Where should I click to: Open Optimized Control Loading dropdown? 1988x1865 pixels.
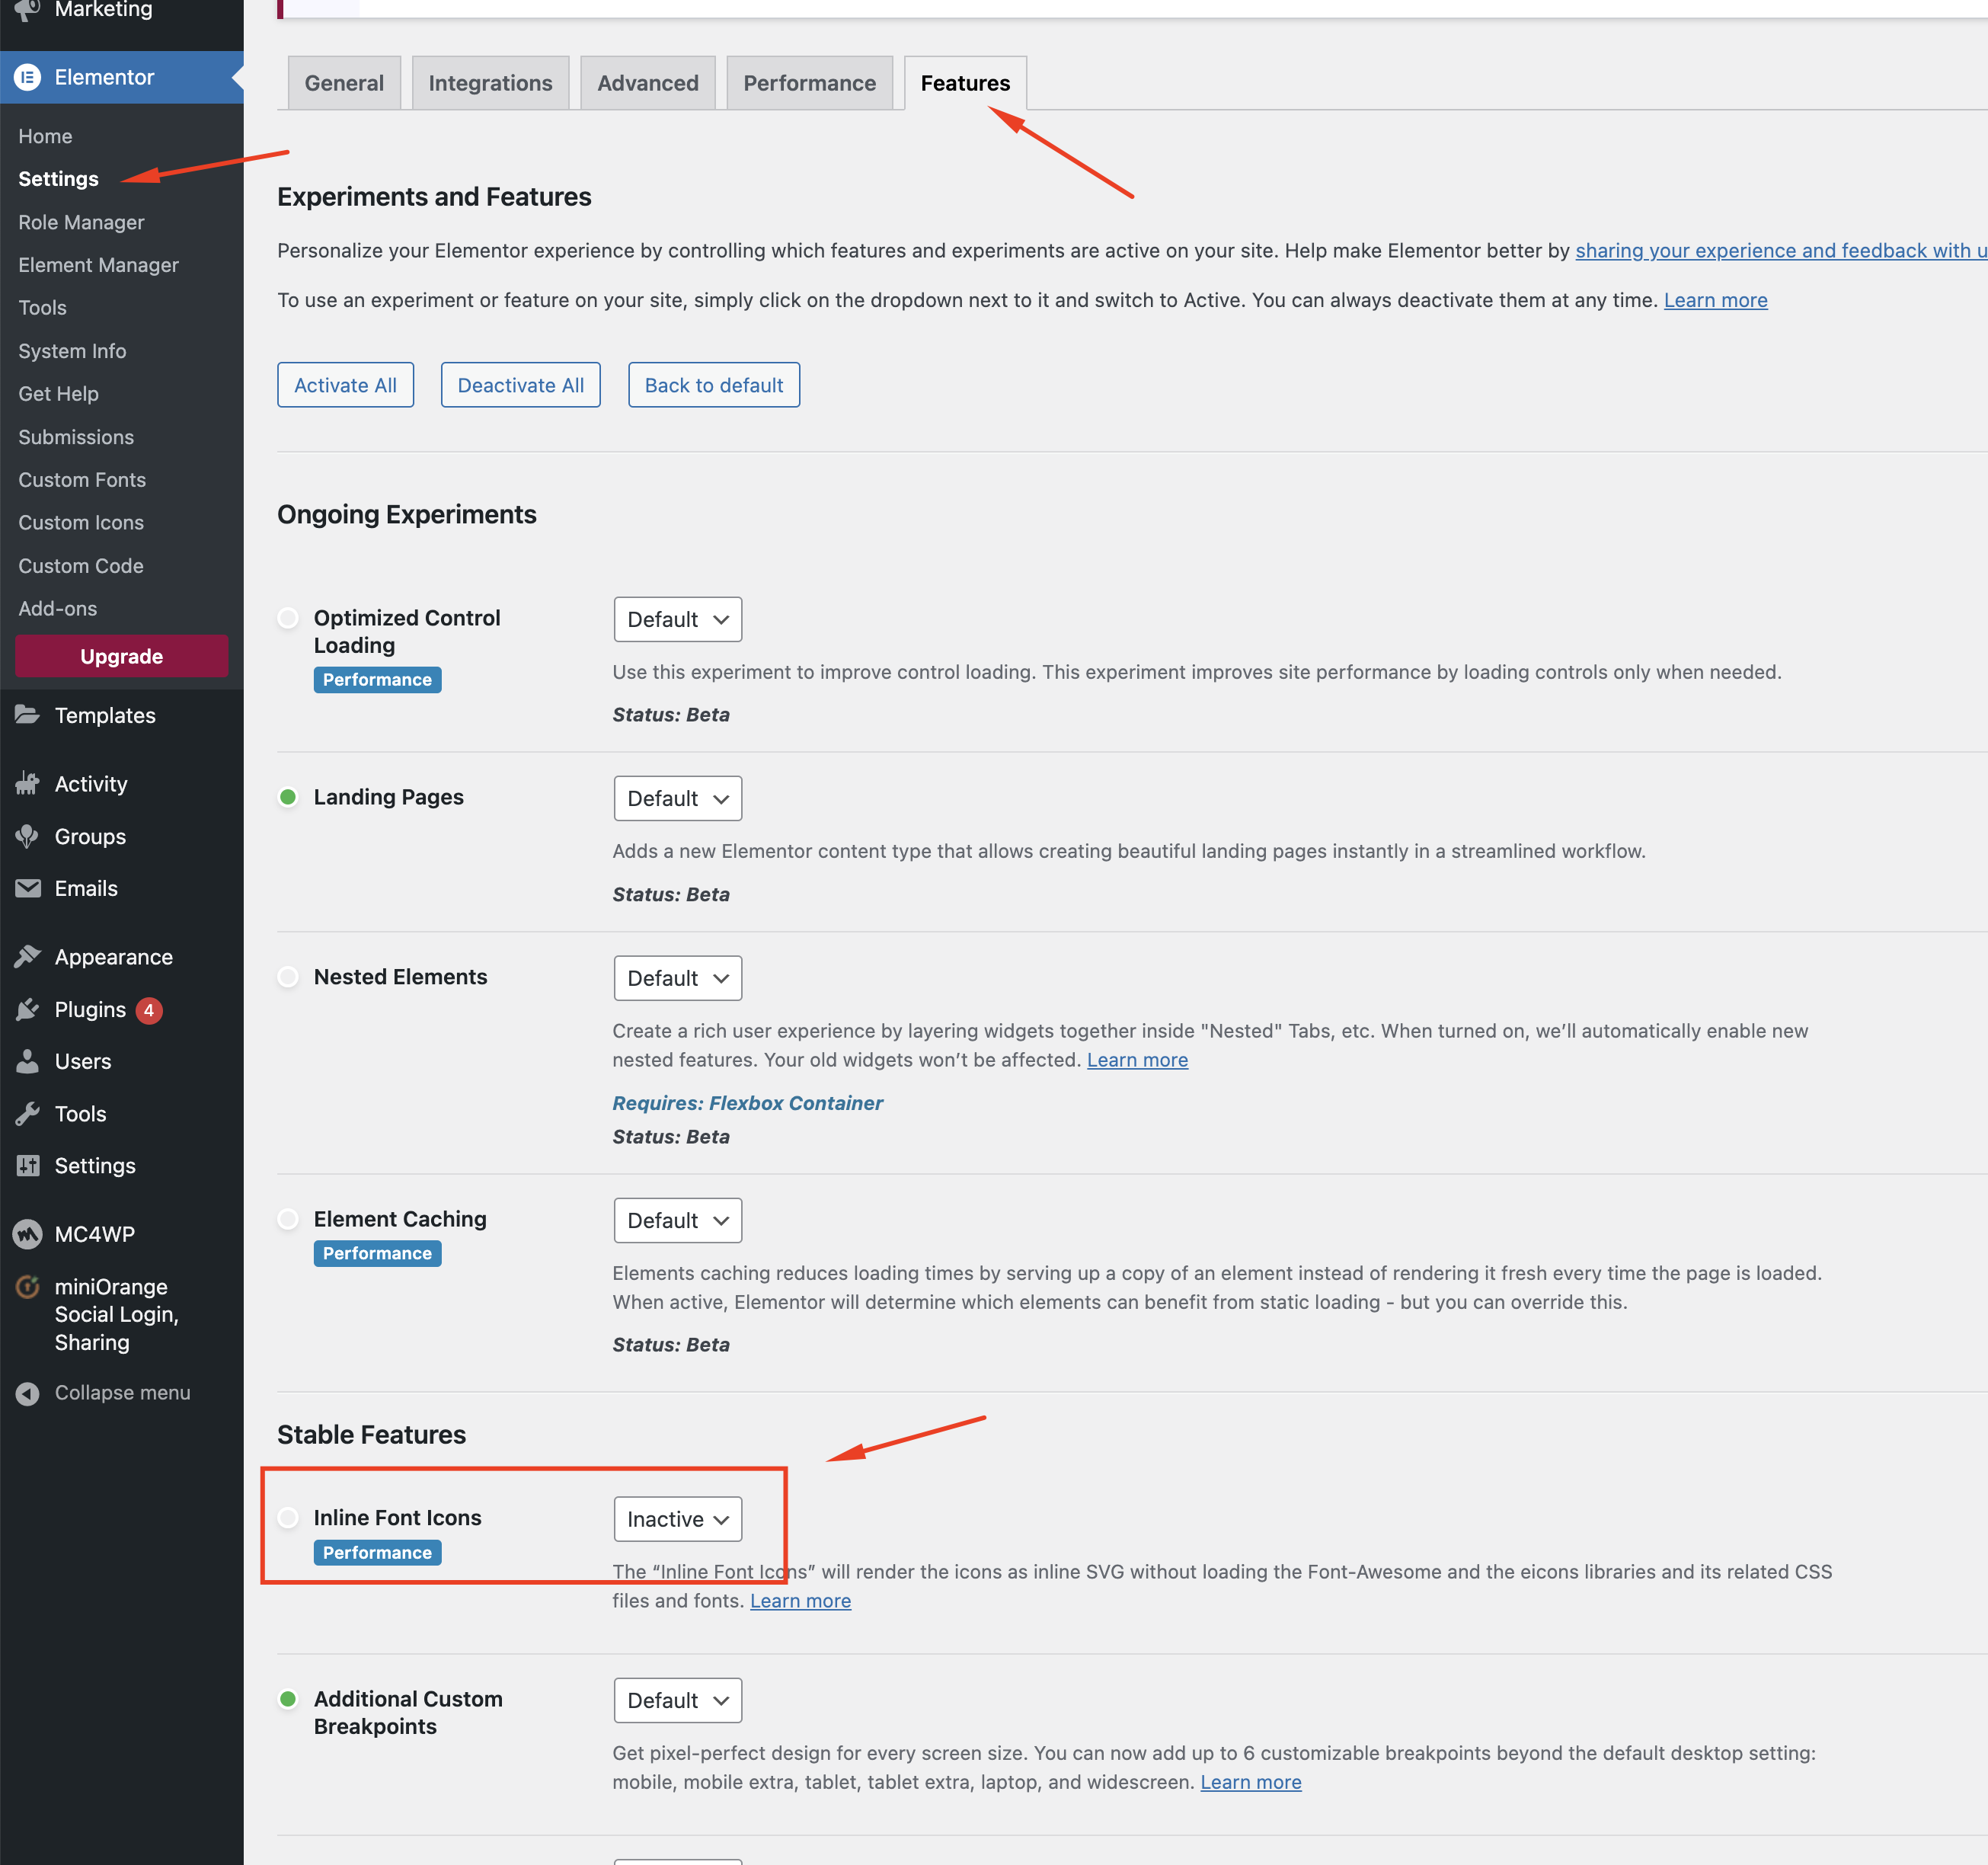coord(678,620)
